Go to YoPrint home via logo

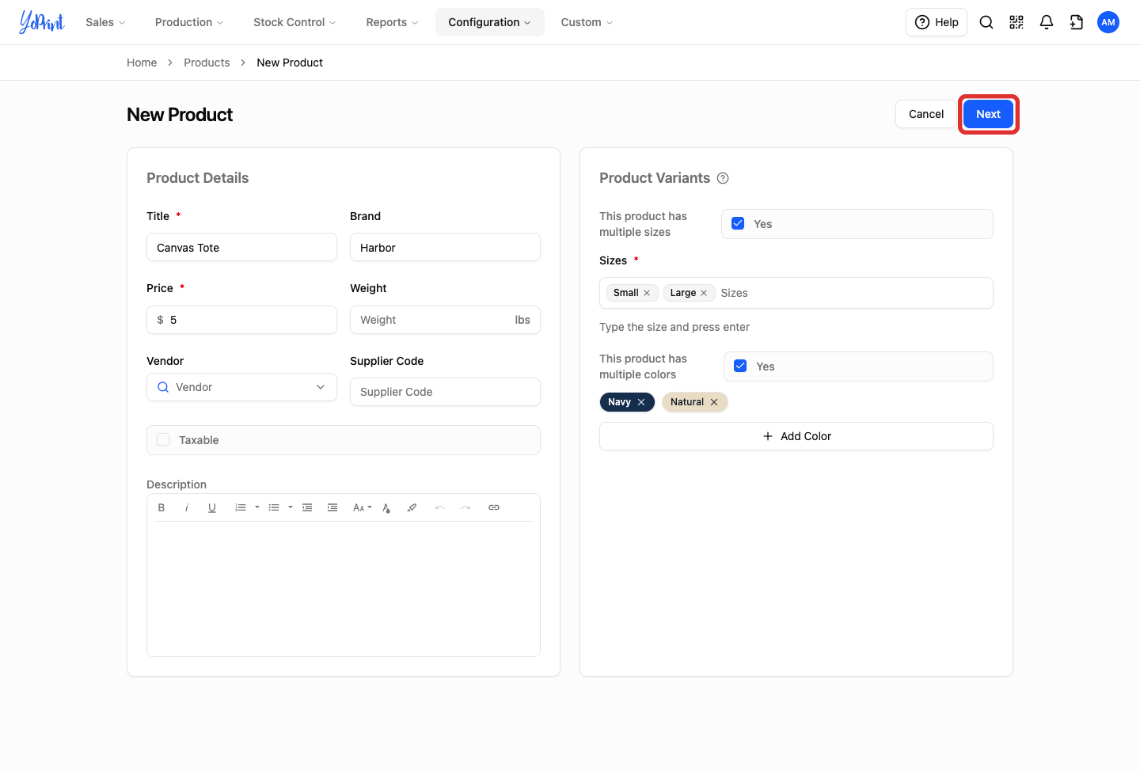click(x=42, y=22)
